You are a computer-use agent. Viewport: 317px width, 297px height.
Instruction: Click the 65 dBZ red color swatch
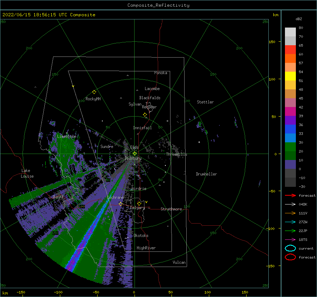(x=290, y=50)
